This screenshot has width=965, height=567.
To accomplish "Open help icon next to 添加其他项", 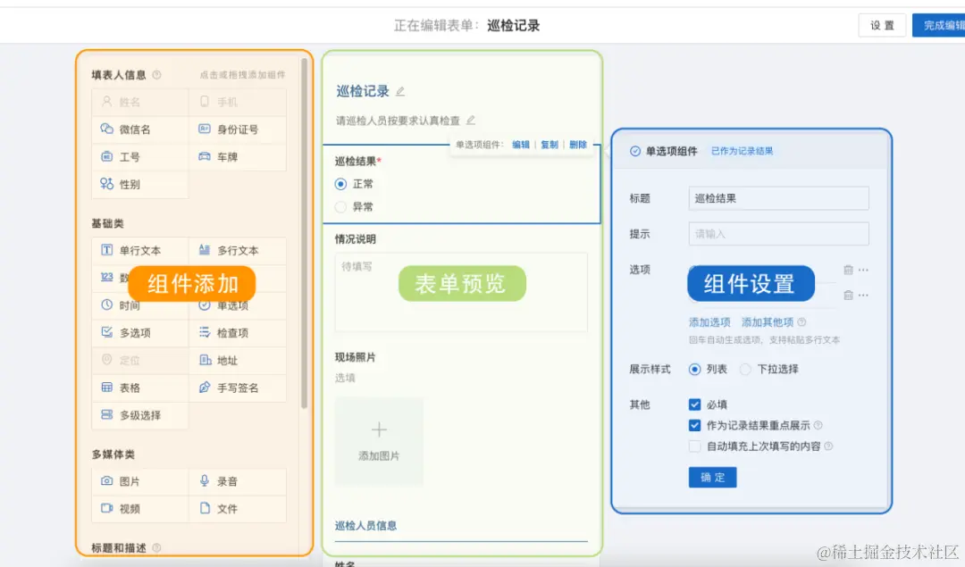I will coord(801,321).
